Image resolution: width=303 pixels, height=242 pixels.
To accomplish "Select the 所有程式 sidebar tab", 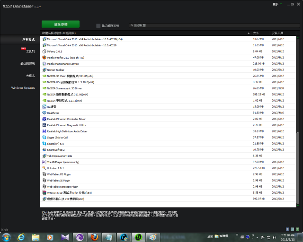I will click(x=20, y=40).
